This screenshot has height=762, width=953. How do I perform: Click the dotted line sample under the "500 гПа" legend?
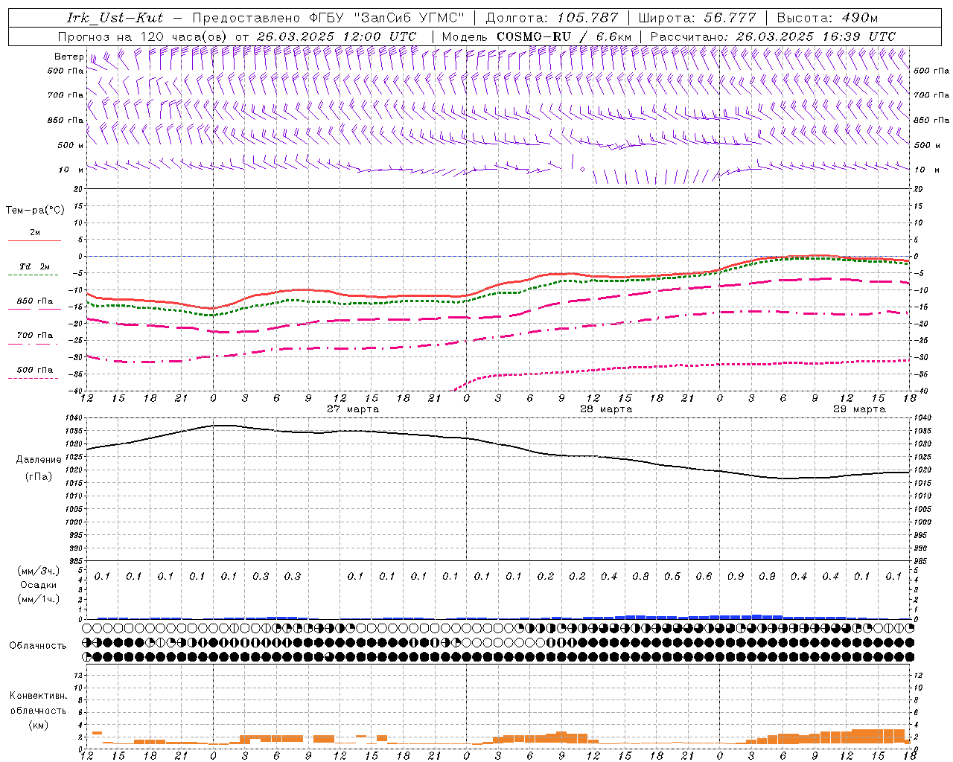click(33, 379)
